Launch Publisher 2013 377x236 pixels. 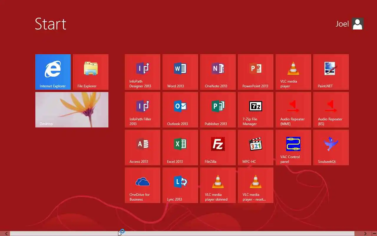218,110
